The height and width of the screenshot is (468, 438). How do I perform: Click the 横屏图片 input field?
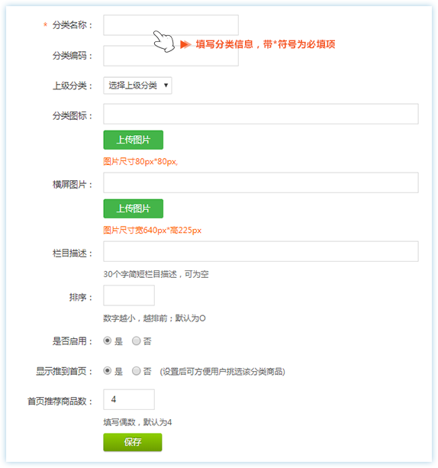tap(261, 182)
